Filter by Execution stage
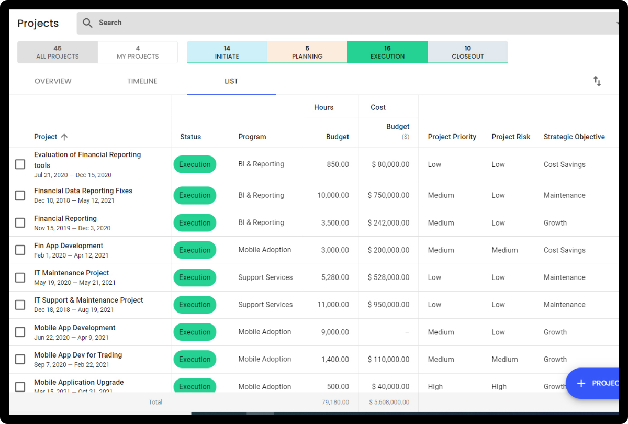The height and width of the screenshot is (424, 628). (387, 52)
